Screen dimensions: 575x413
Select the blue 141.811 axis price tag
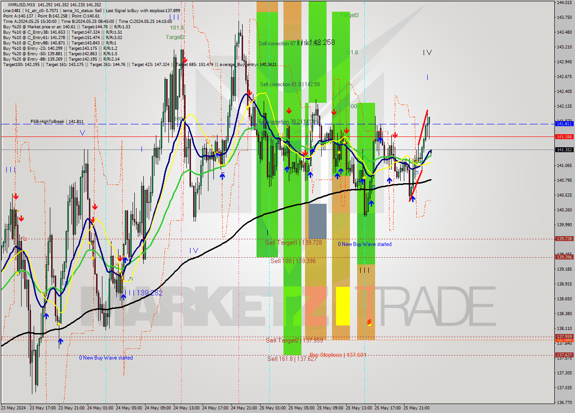coord(564,123)
